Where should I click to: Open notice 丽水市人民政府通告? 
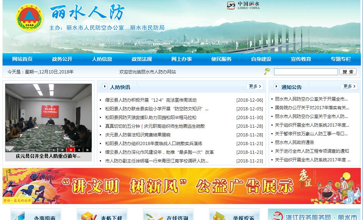(295, 143)
